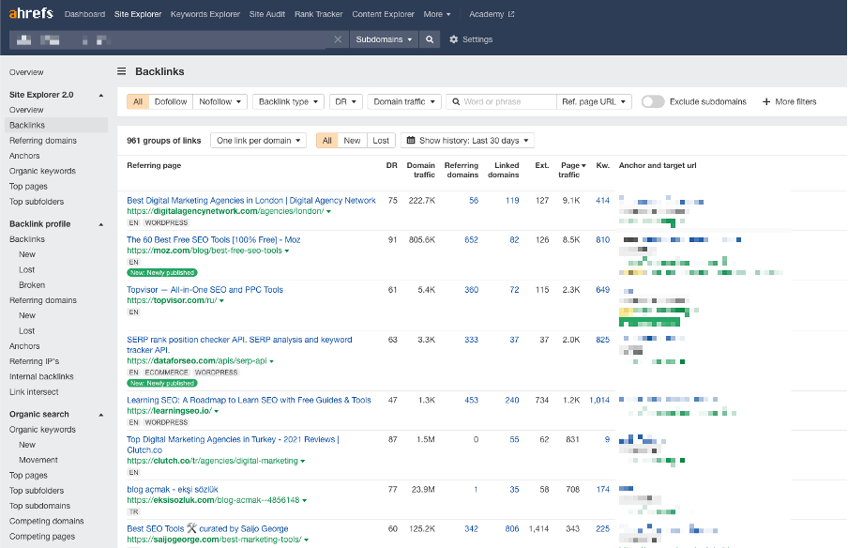Click the hamburger menu icon beside Backlinks
Screen dimensions: 848x548
click(x=122, y=71)
